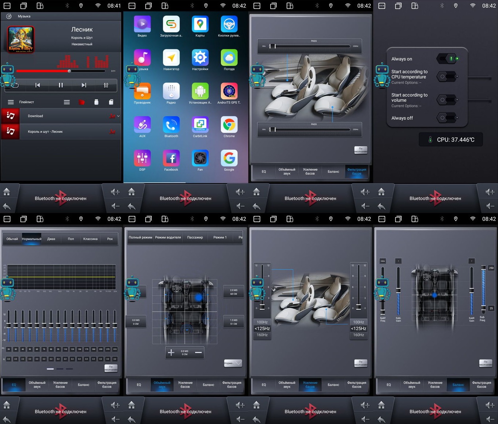Viewport: 498px width, 424px height.
Task: Switch to Режим водителя mode tab
Action: (168, 238)
